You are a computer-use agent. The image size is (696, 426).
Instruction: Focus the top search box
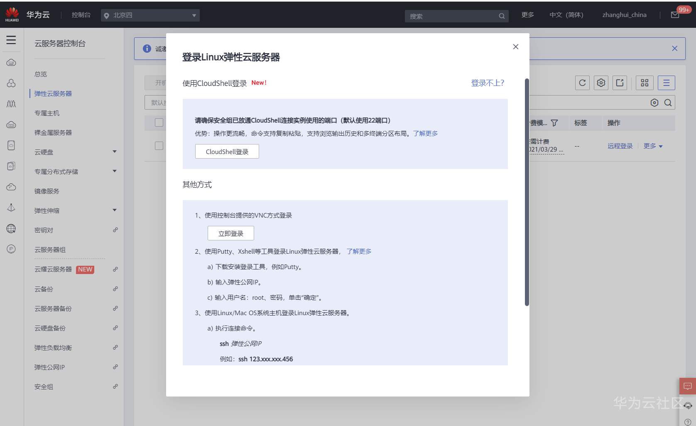(456, 16)
